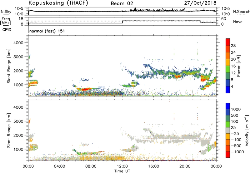Pick the bright blue top velocity swatch
Viewport: 250px width, 173px height.
[228, 106]
